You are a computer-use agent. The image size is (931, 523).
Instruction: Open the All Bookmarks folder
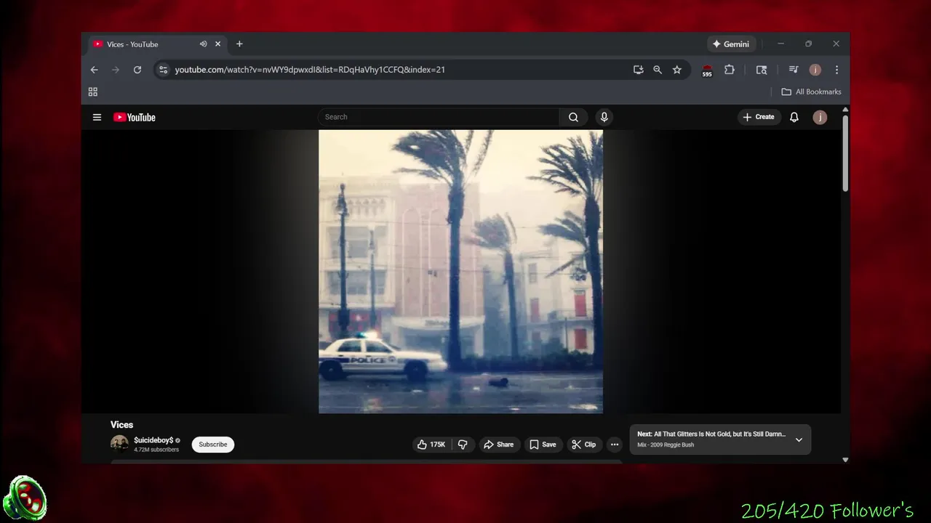(811, 92)
